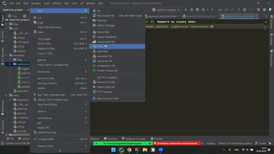Switch to password_reset_form.html editor tab
This screenshot has width=274, height=154.
162,16
